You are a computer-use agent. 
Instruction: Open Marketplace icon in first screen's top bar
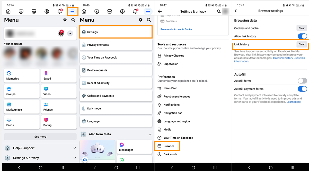point(34,11)
